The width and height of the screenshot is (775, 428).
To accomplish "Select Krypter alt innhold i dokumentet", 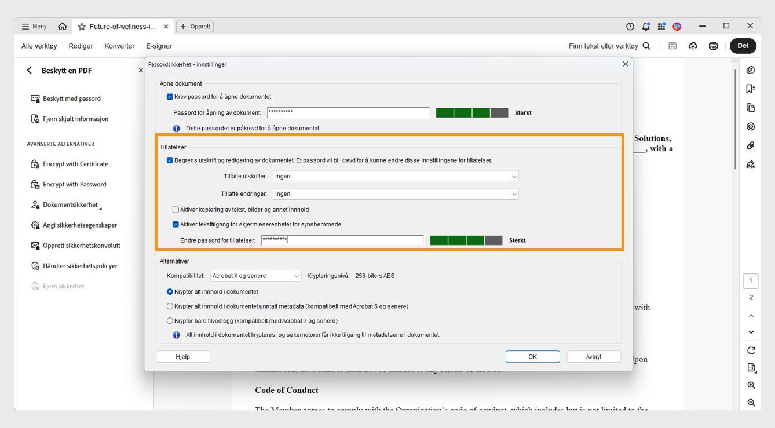I will click(170, 292).
